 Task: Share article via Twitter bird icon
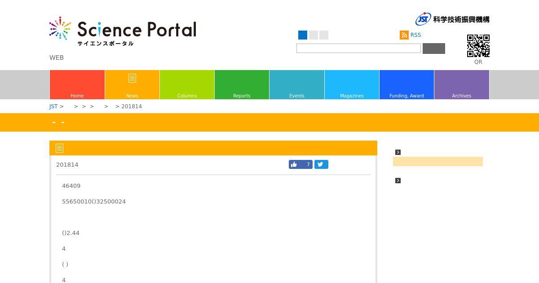321,164
